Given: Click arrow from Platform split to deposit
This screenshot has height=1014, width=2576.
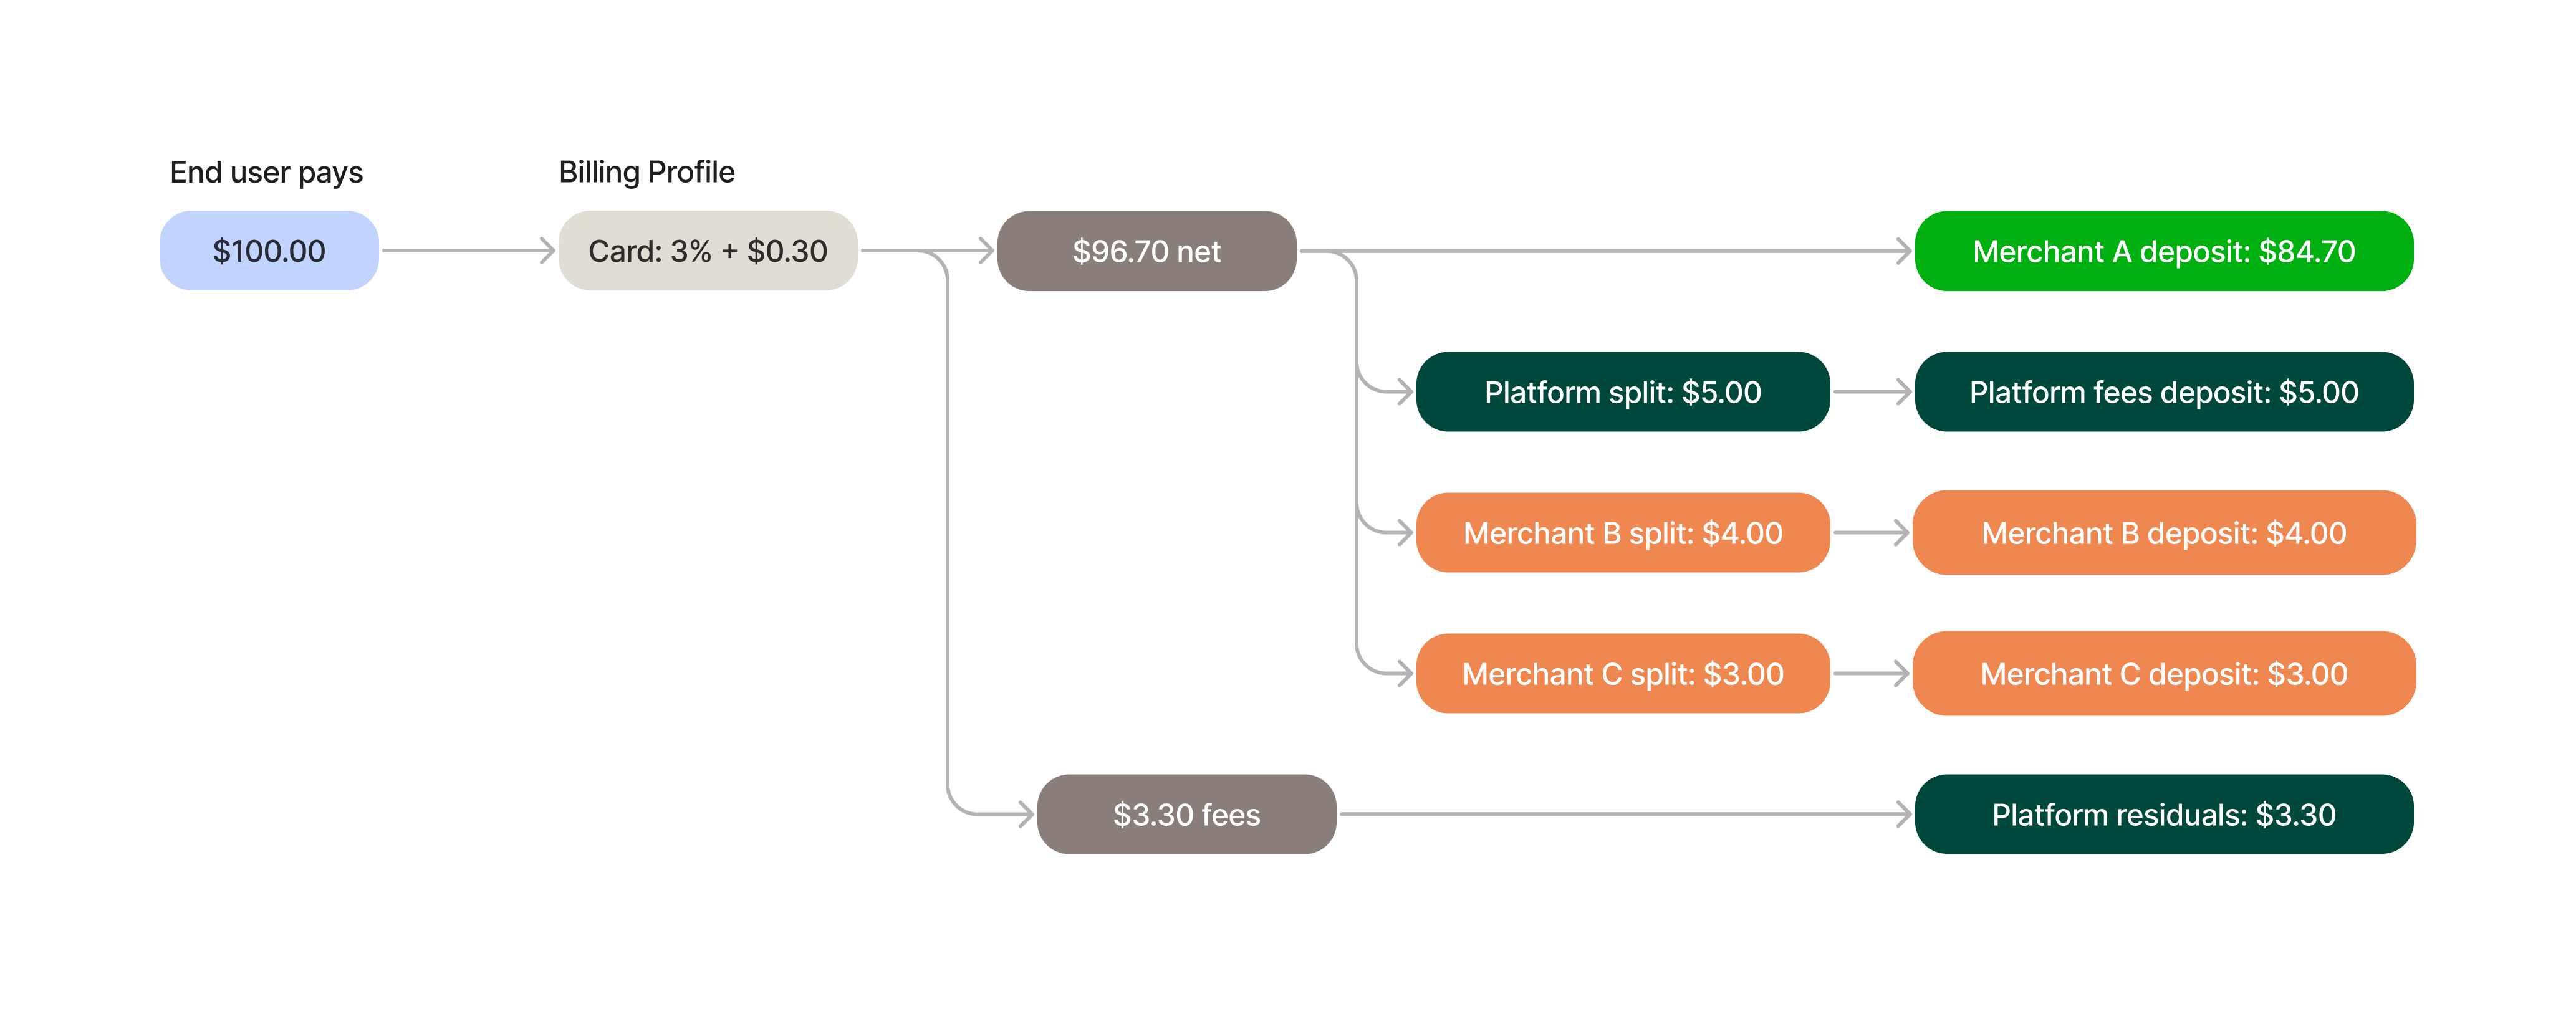Looking at the screenshot, I should [1872, 392].
